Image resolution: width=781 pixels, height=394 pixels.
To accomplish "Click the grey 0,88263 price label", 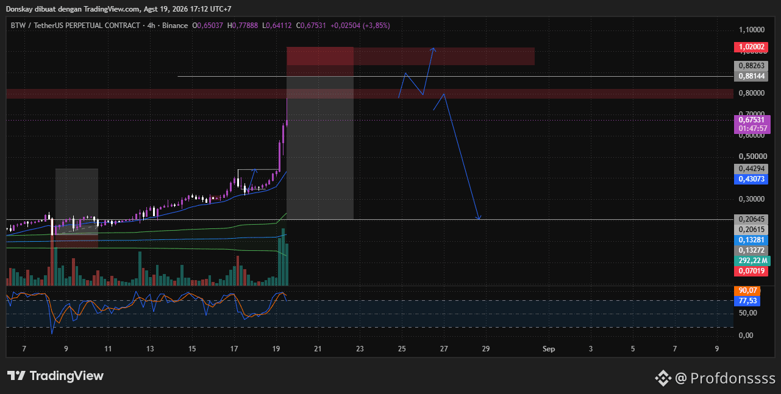I will 752,65.
